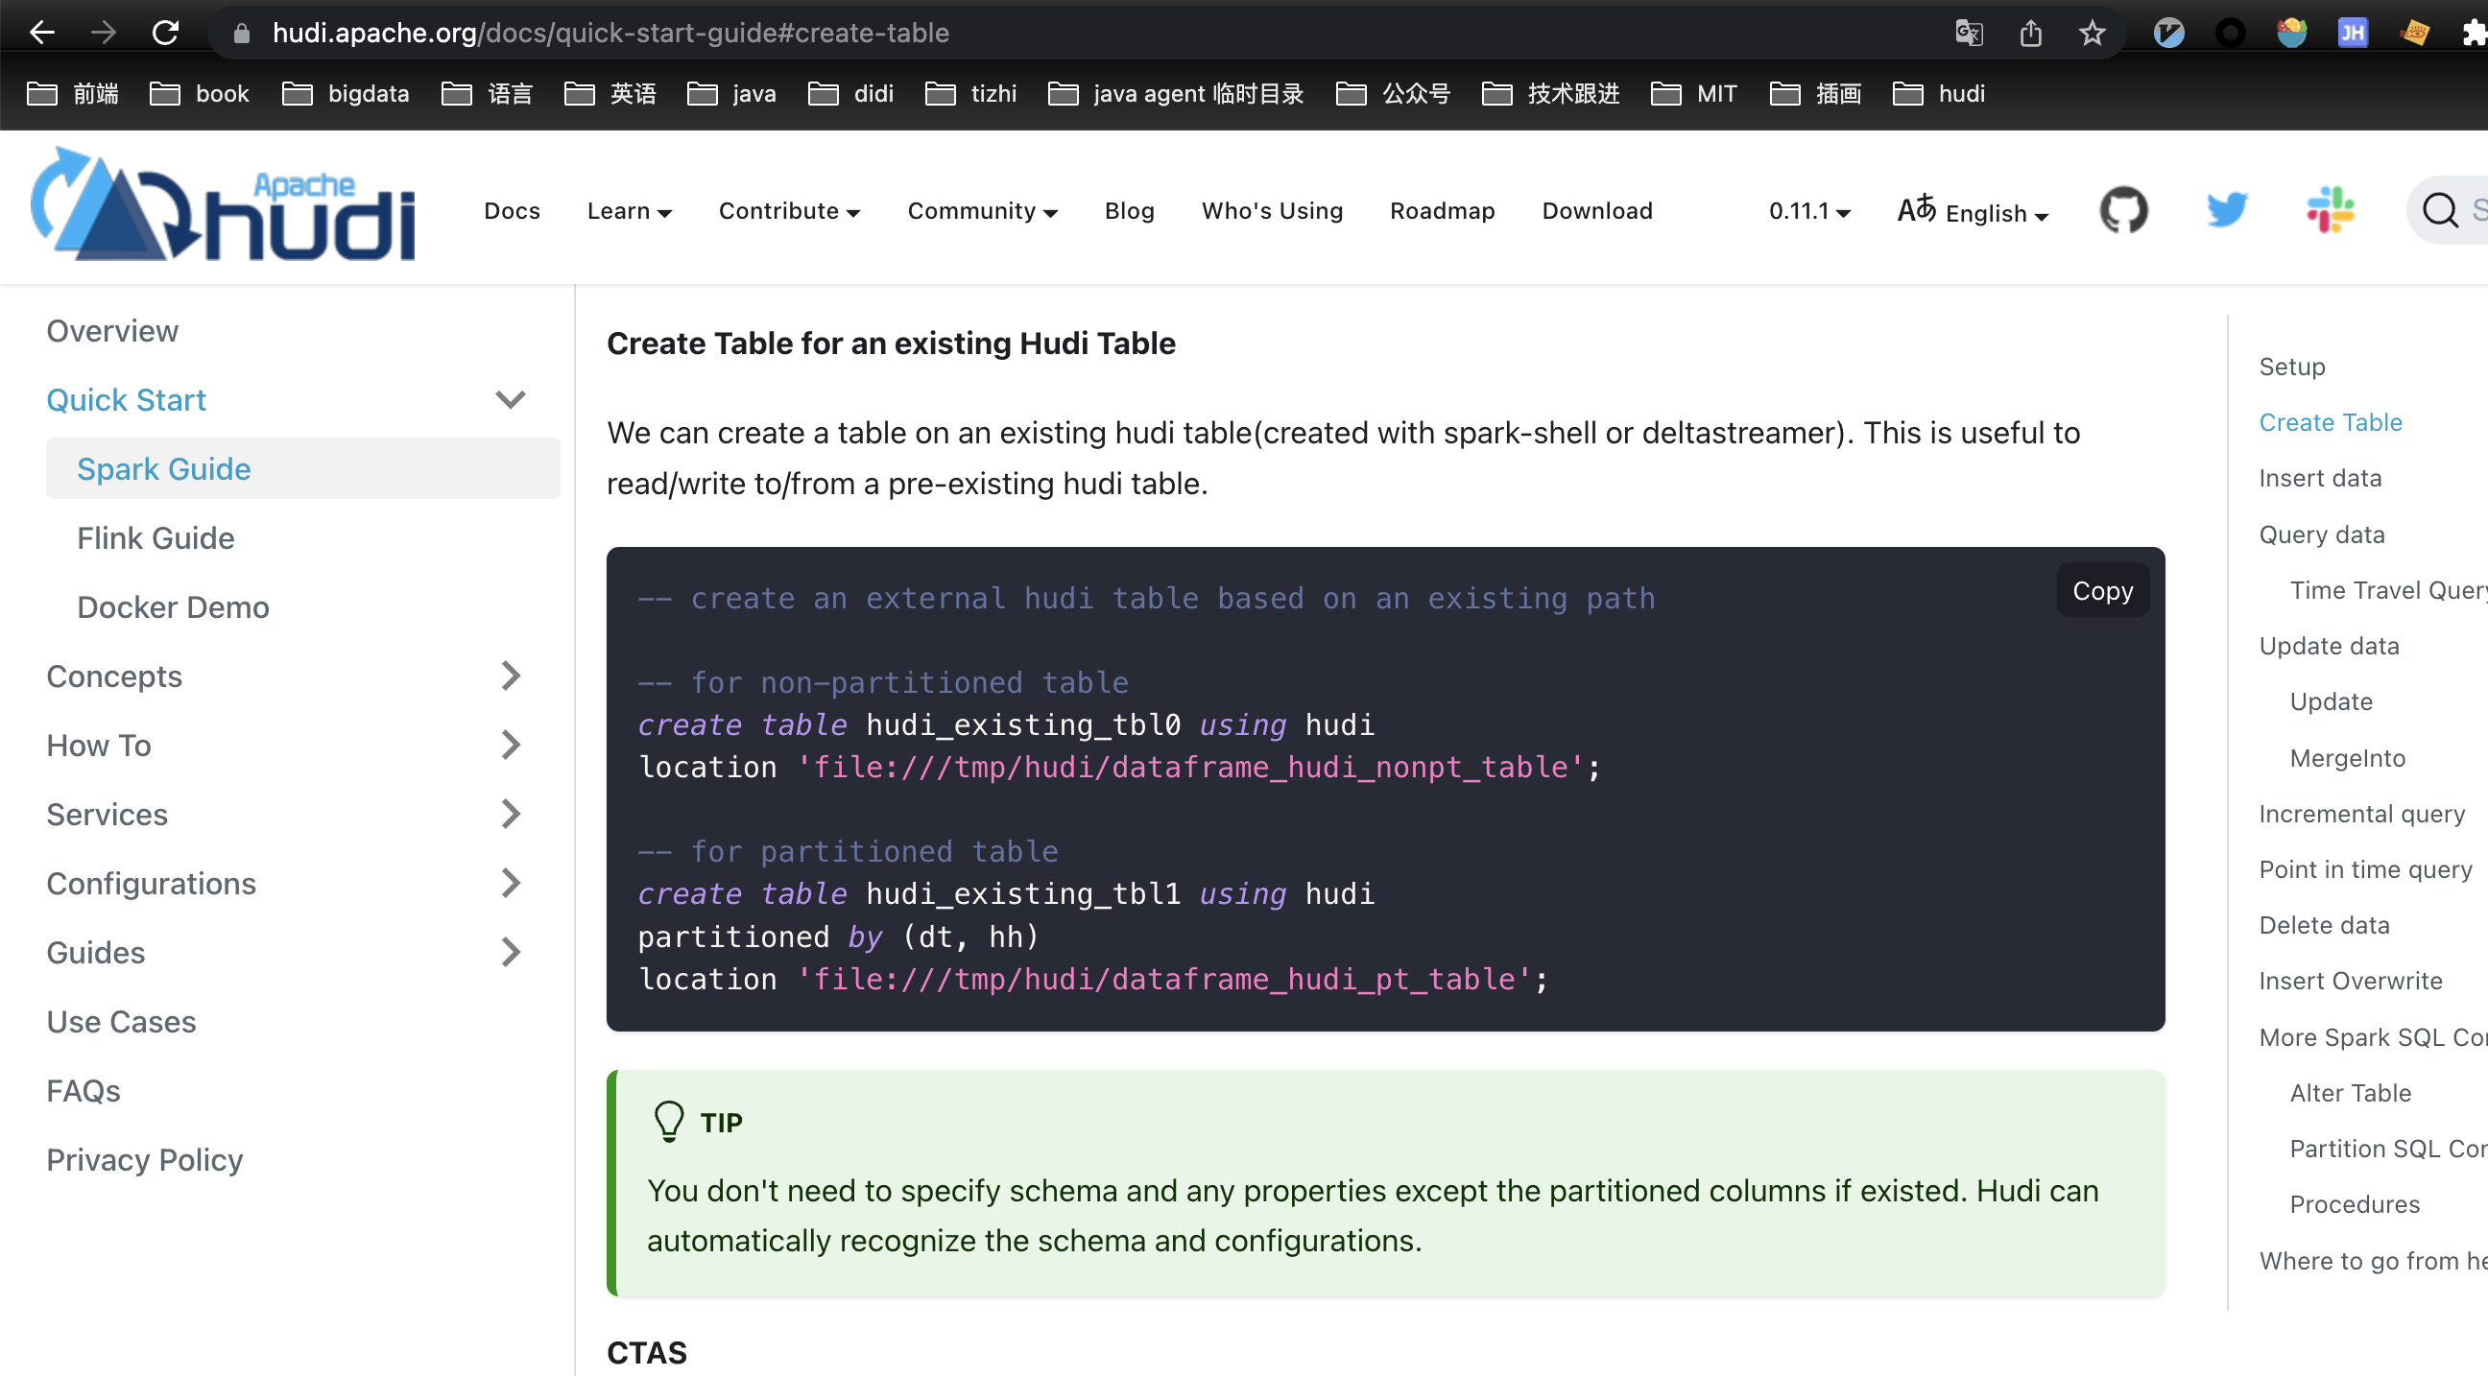This screenshot has width=2488, height=1376.
Task: Jump to Delete data section
Action: [2324, 925]
